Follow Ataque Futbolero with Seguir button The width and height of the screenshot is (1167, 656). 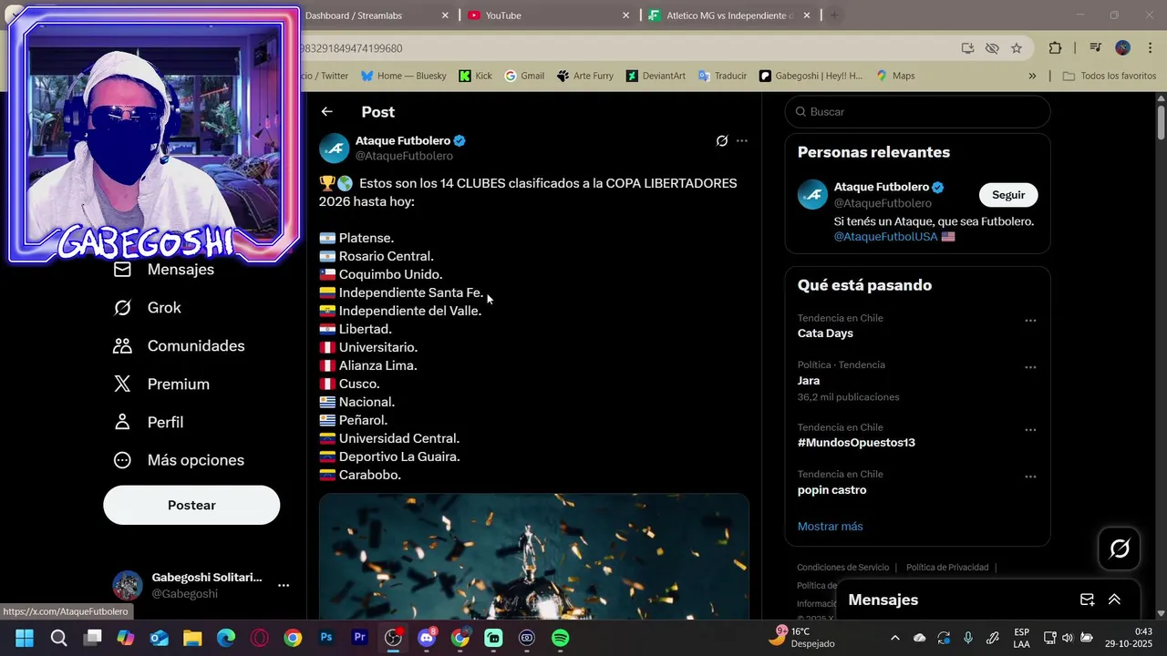[x=1008, y=195]
